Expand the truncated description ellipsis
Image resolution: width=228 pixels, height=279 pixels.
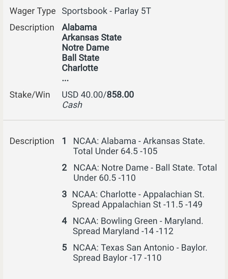click(x=65, y=80)
